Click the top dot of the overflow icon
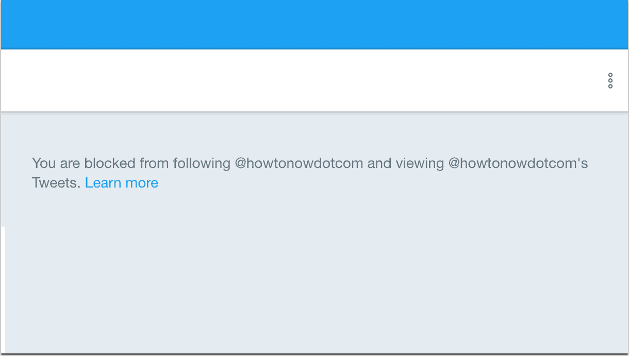This screenshot has height=356, width=629. (610, 75)
